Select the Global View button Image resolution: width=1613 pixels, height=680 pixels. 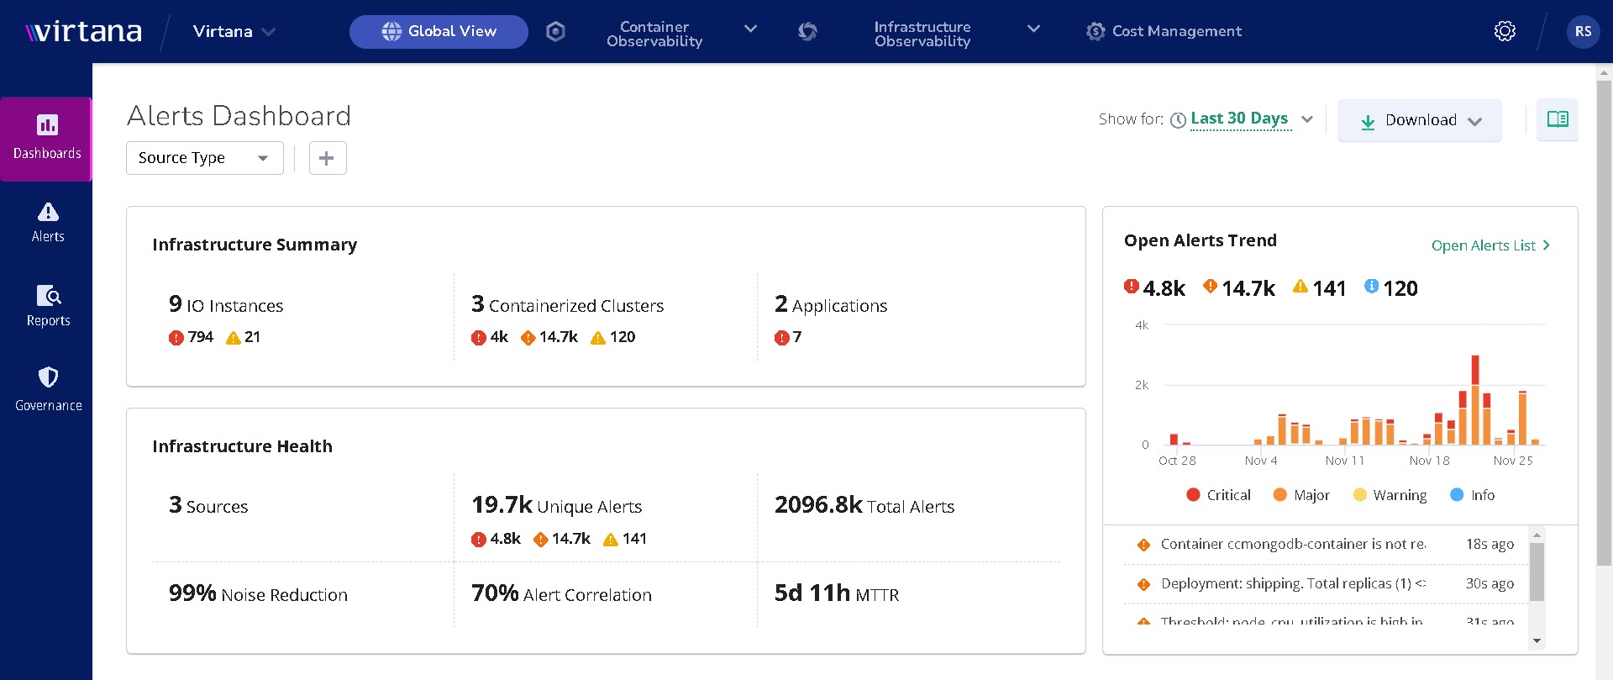[x=439, y=32]
